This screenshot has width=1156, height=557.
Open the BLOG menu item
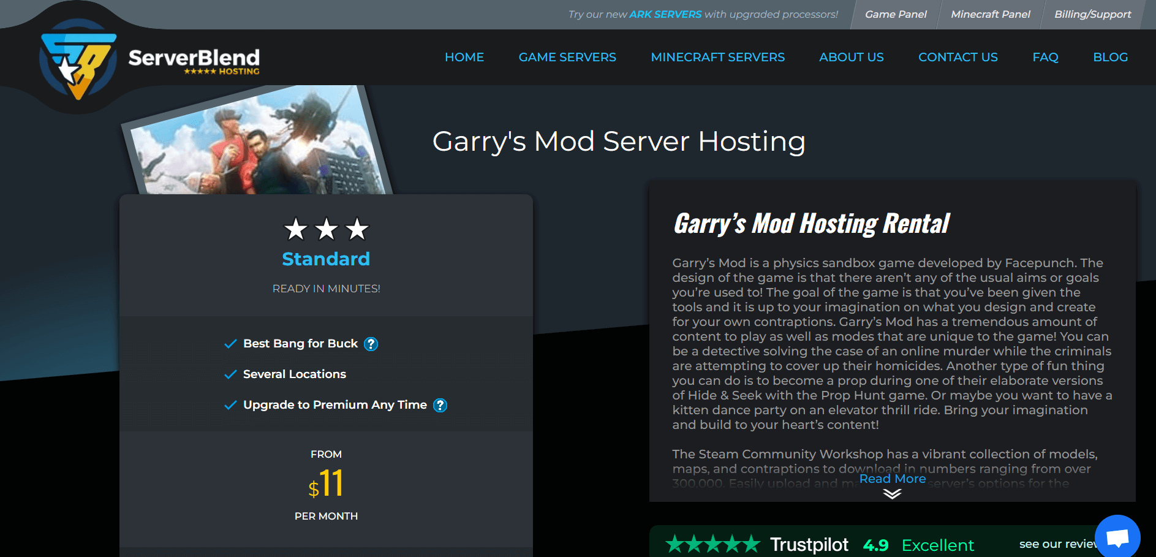tap(1110, 57)
